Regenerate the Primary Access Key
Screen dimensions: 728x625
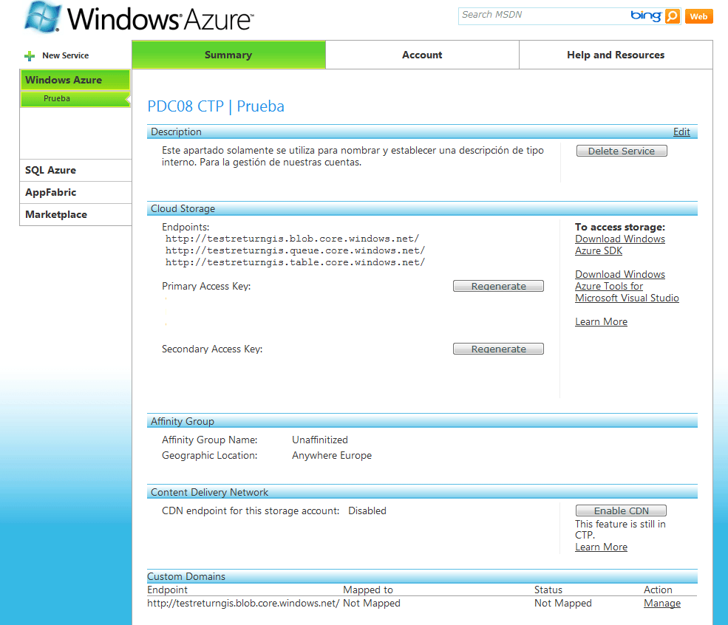click(498, 286)
